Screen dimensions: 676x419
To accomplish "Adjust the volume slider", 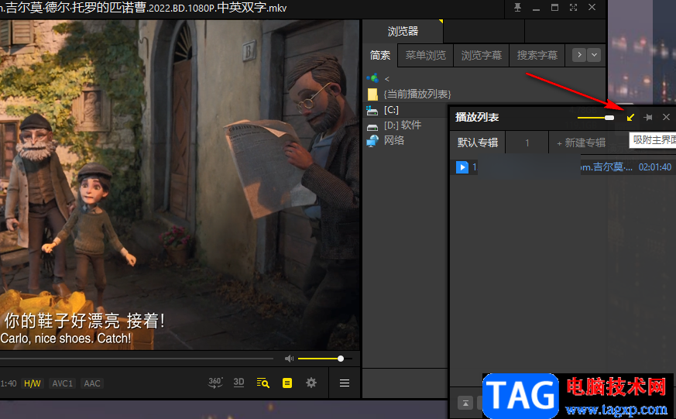I will pos(324,359).
